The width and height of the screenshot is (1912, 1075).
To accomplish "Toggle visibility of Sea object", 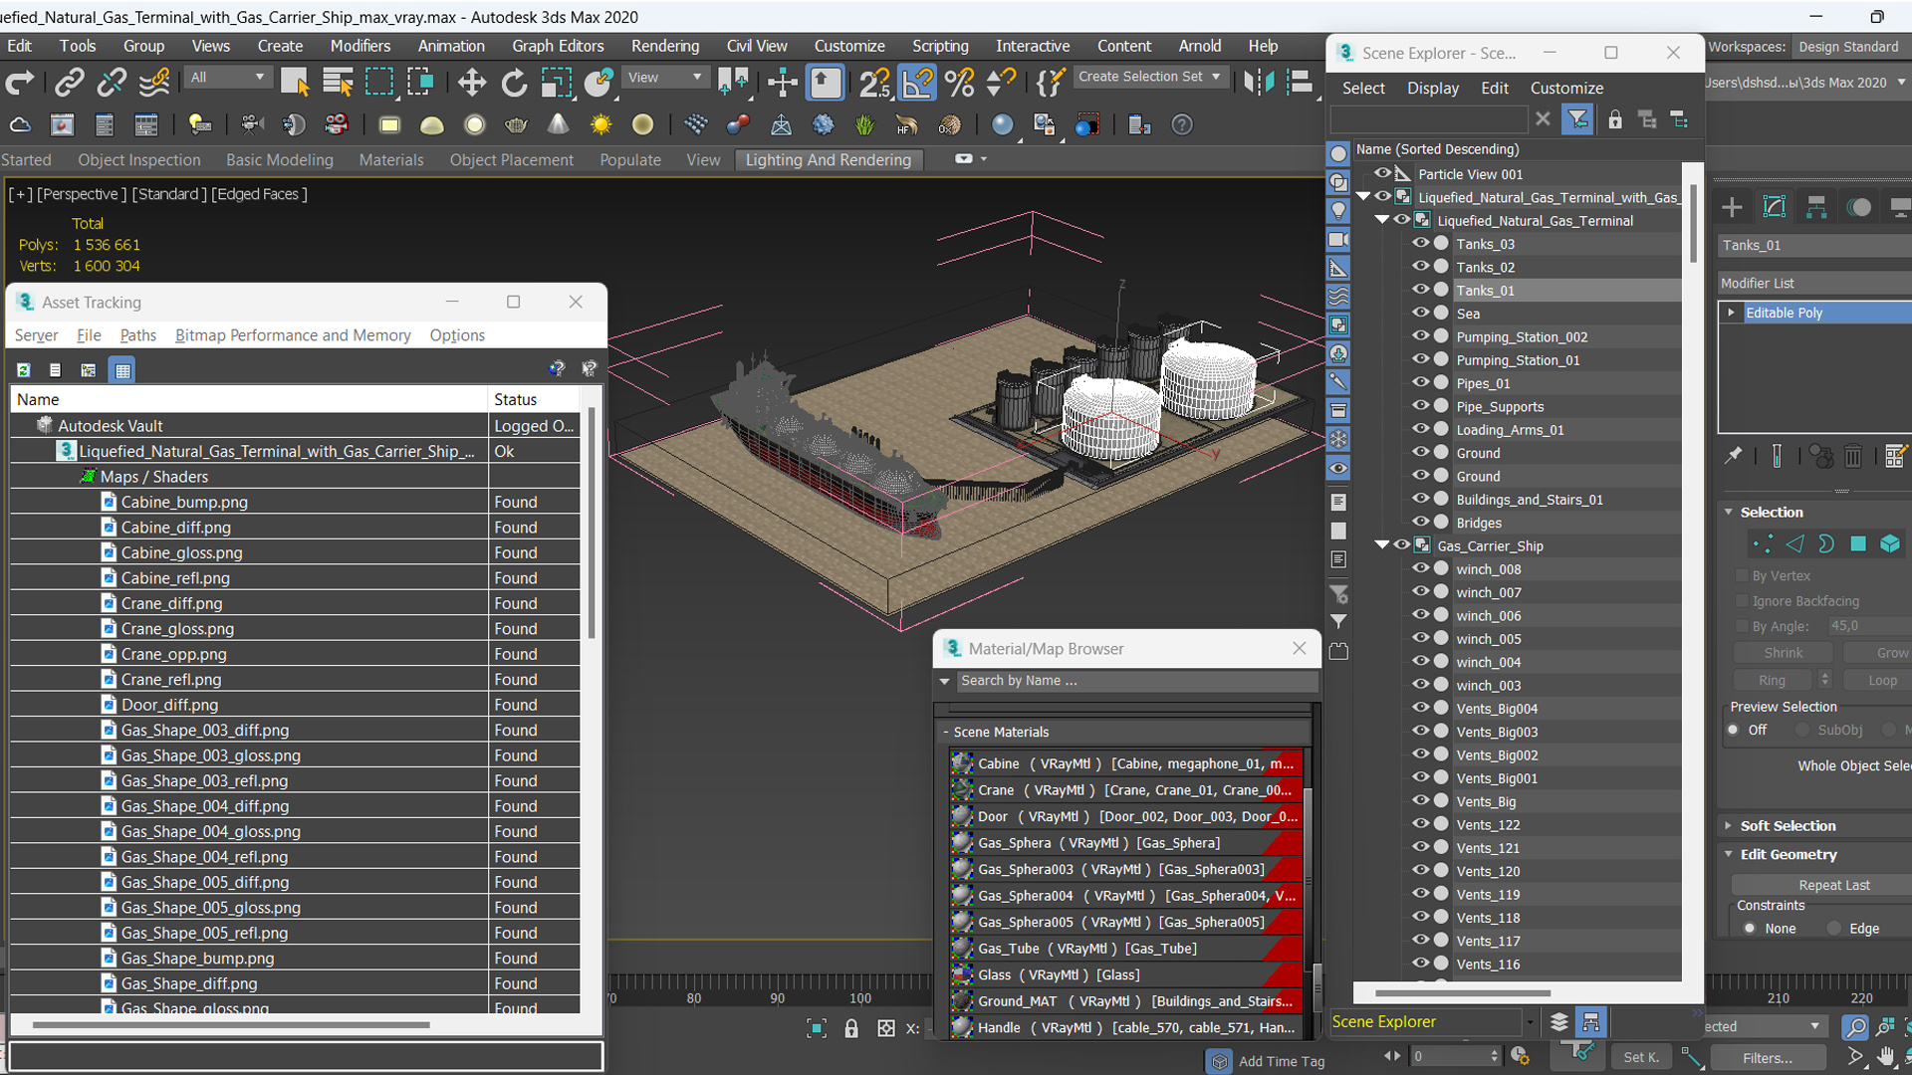I will click(1421, 314).
